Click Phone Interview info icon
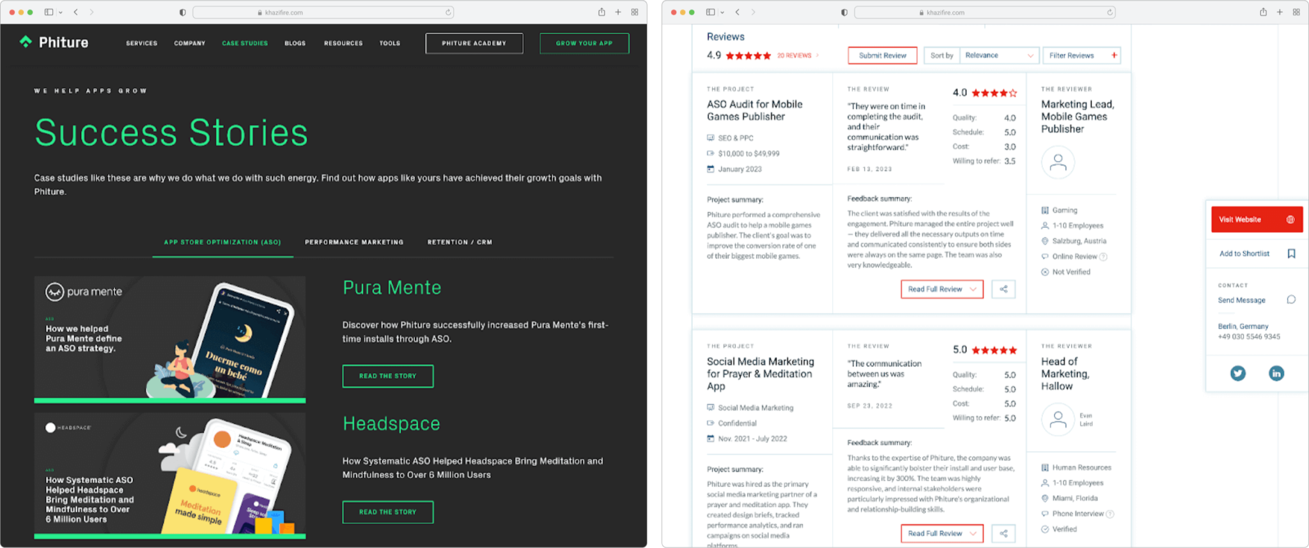 (1110, 514)
